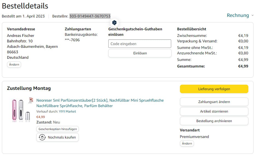256x156 pixels.
Task: Click the reorder bag icon in Nochmals kaufen
Action: point(42,137)
